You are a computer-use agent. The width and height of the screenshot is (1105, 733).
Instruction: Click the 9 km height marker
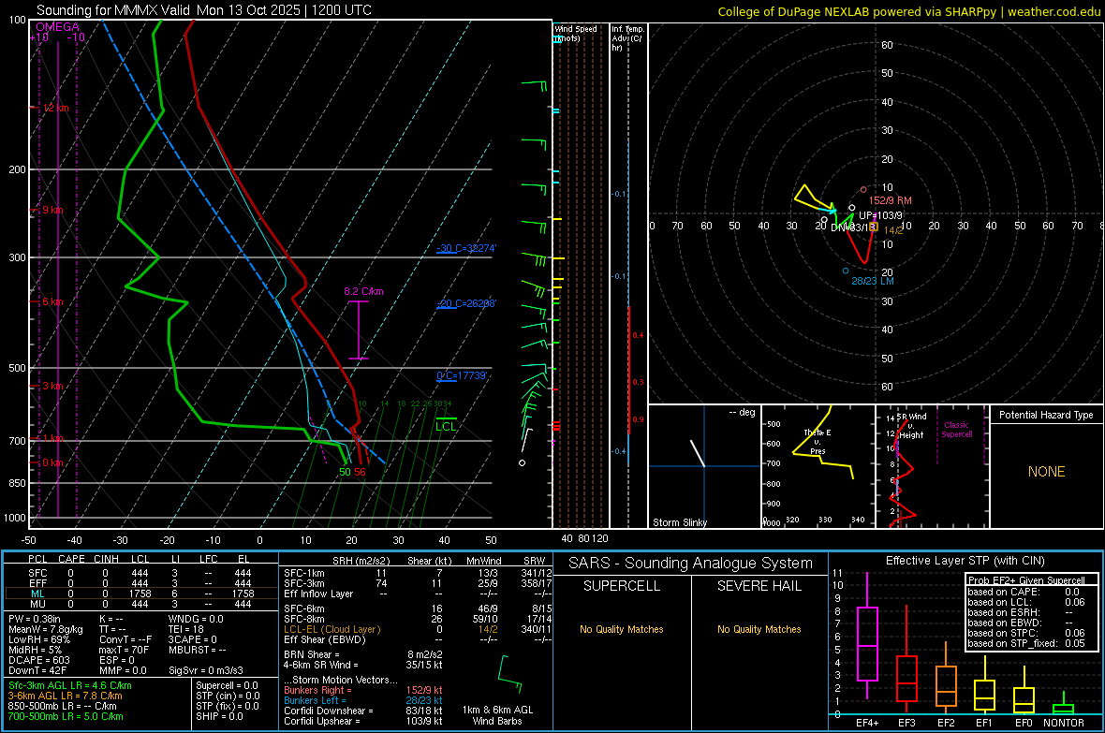click(x=52, y=210)
